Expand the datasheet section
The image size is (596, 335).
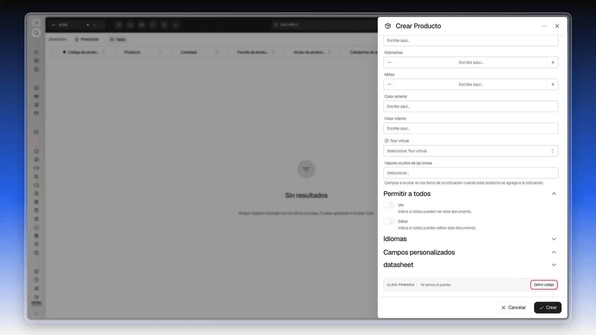pyautogui.click(x=554, y=265)
